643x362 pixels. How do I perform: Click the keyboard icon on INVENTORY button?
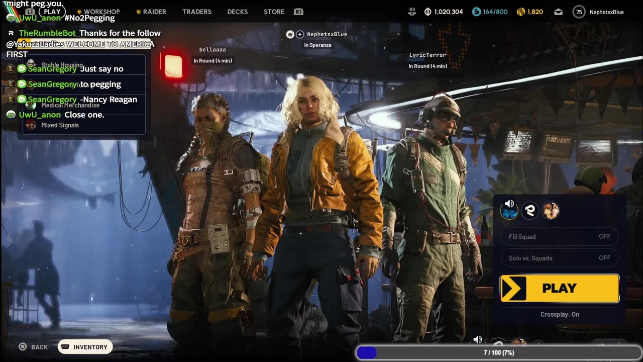pos(65,347)
